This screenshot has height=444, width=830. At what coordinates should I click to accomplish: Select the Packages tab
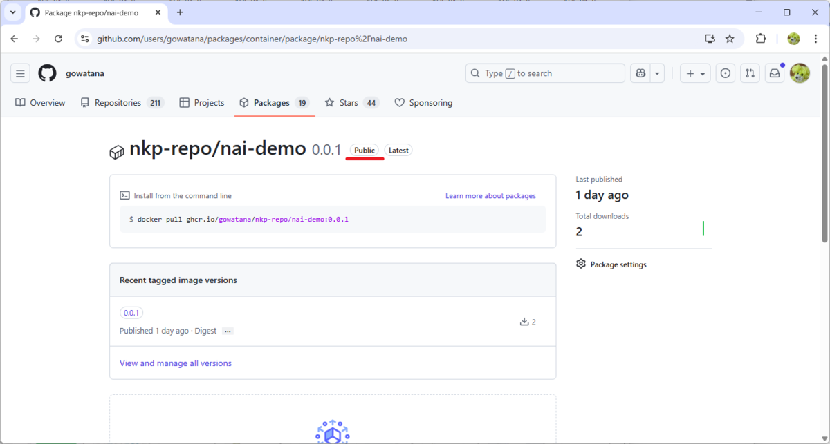click(275, 103)
